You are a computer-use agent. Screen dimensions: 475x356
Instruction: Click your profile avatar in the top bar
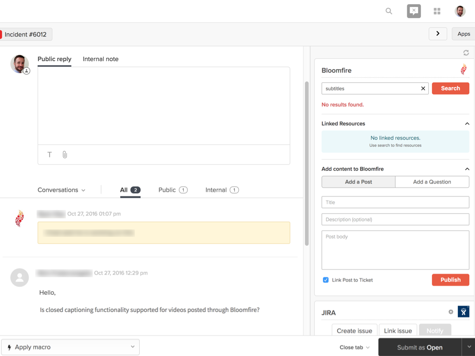460,11
